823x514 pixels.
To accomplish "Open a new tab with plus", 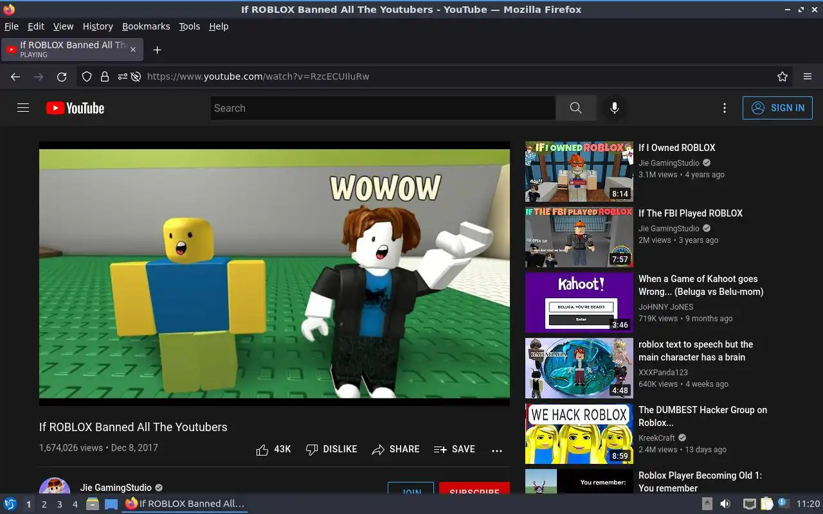I will (157, 49).
